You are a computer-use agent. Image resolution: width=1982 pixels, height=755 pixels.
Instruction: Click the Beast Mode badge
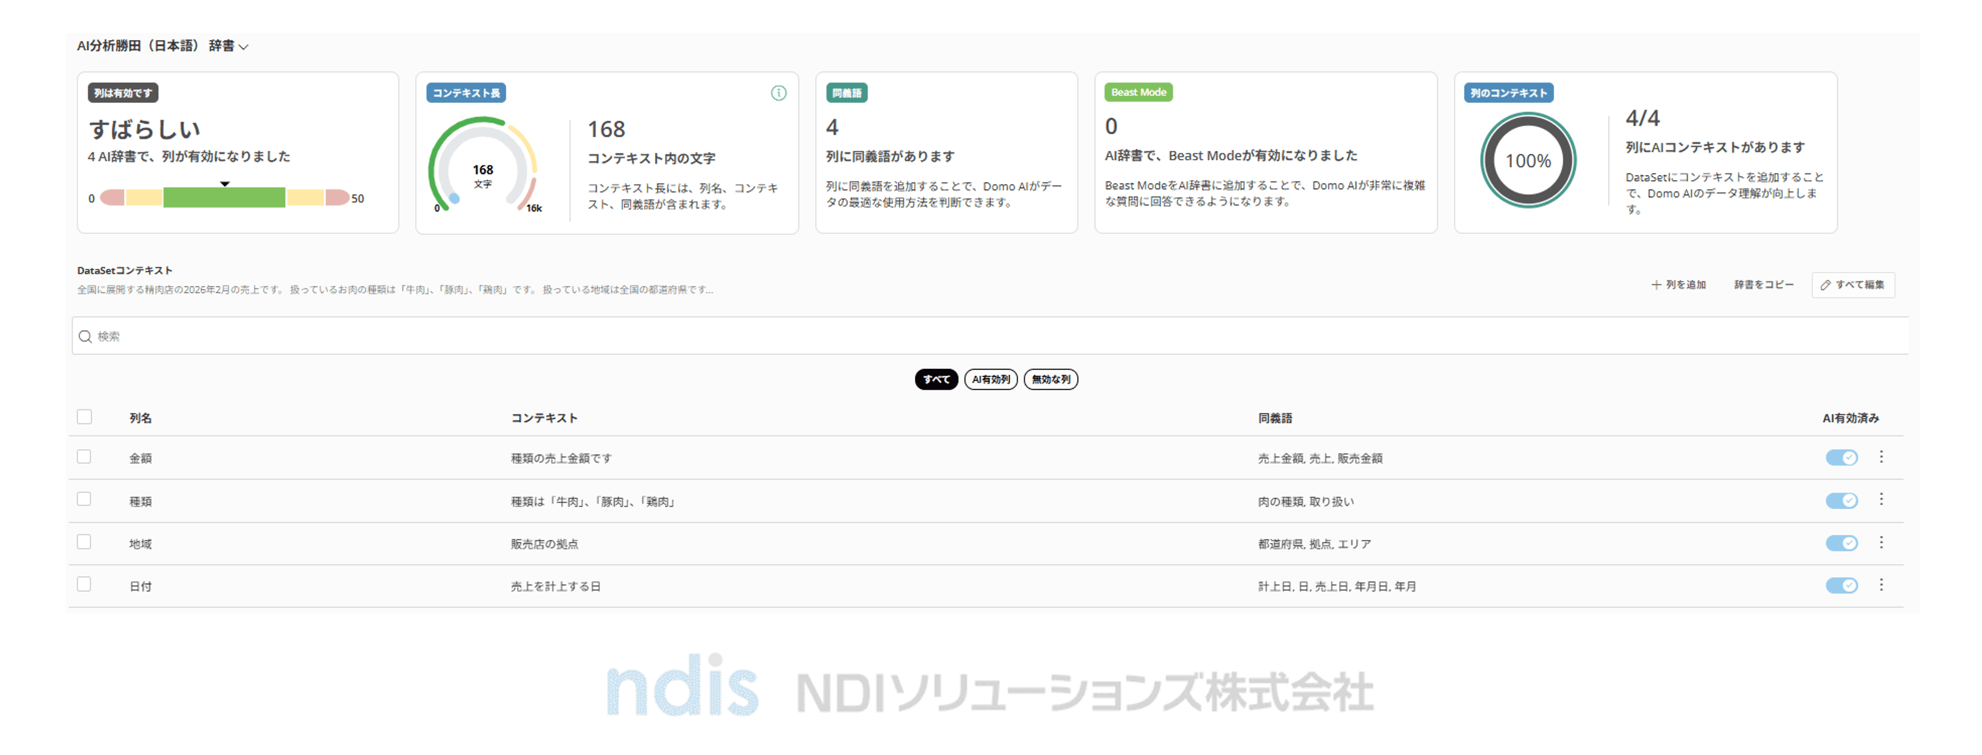1139,92
